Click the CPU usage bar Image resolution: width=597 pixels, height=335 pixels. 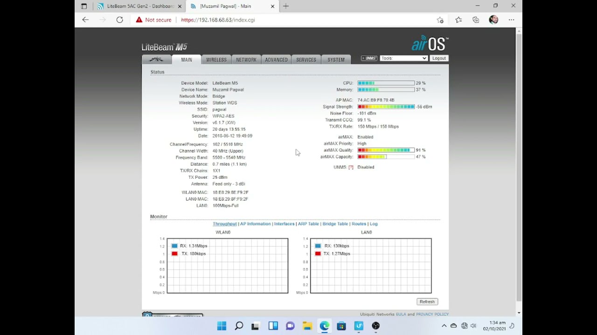(x=386, y=83)
